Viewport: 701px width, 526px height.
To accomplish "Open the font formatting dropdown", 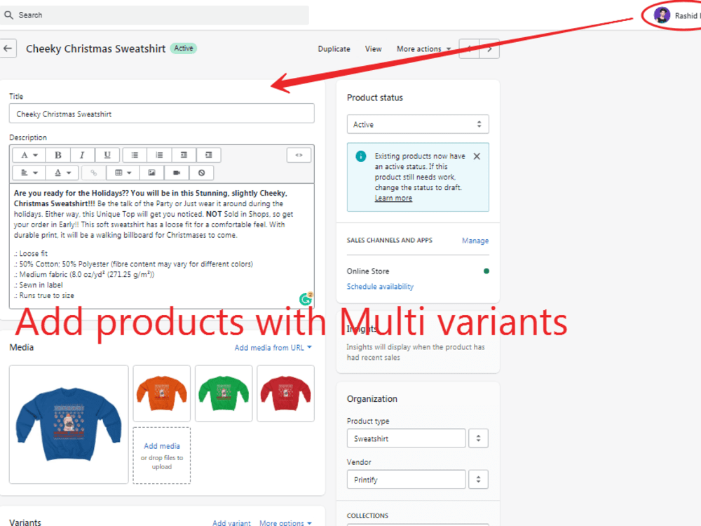I will click(x=29, y=155).
